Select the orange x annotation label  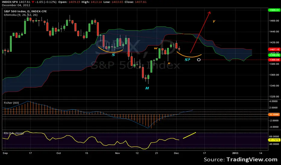point(169,63)
